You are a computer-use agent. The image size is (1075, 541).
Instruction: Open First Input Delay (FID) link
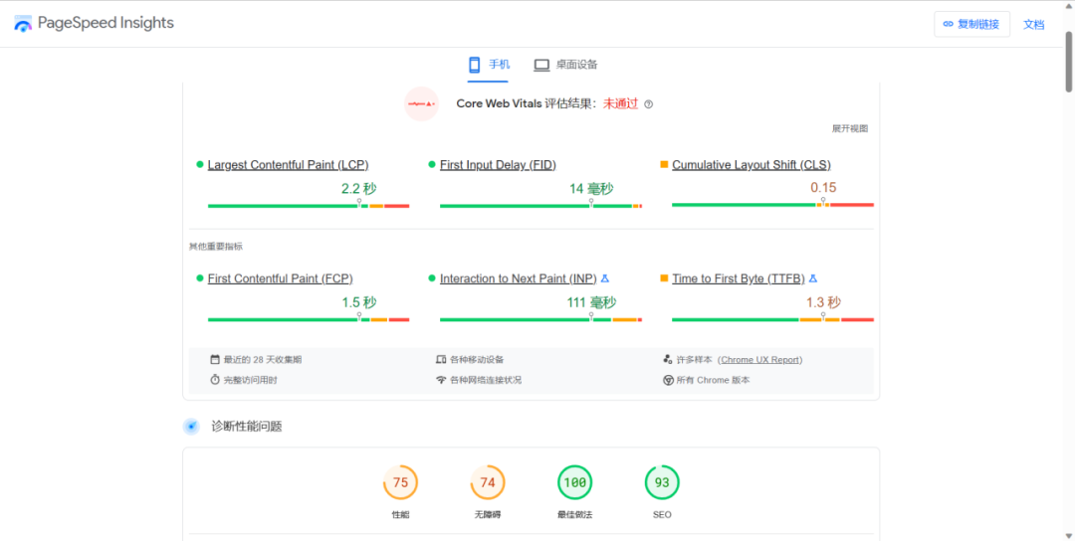(498, 165)
